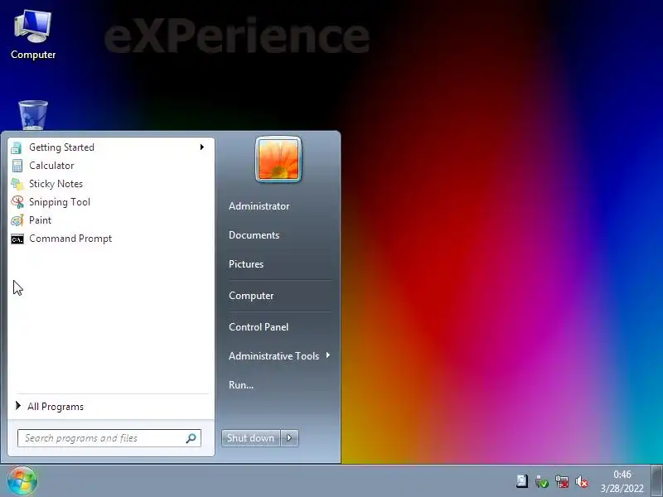Open shut down options arrow
663x497 pixels.
(x=289, y=438)
